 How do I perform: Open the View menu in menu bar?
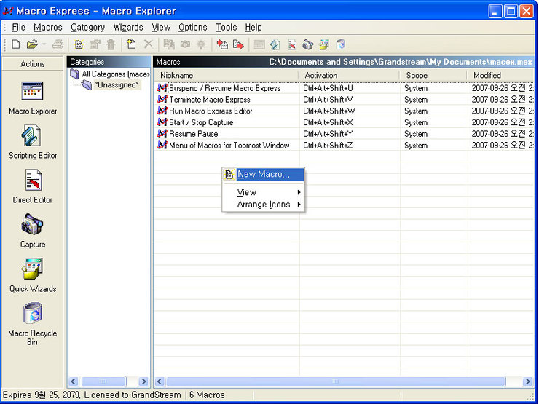161,27
